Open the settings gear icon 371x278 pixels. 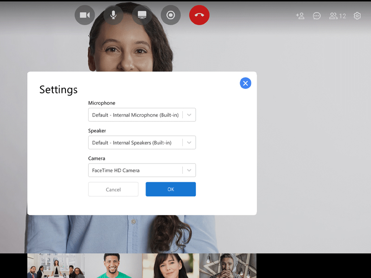[357, 16]
